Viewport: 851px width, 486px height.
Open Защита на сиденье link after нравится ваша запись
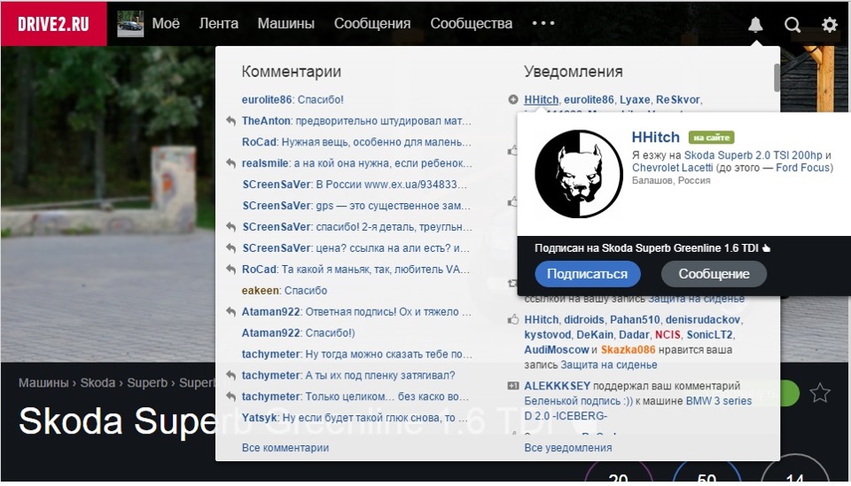coord(609,364)
